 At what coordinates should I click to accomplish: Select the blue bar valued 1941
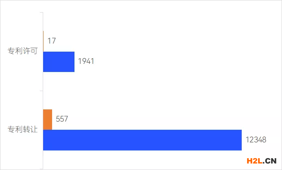pos(59,62)
